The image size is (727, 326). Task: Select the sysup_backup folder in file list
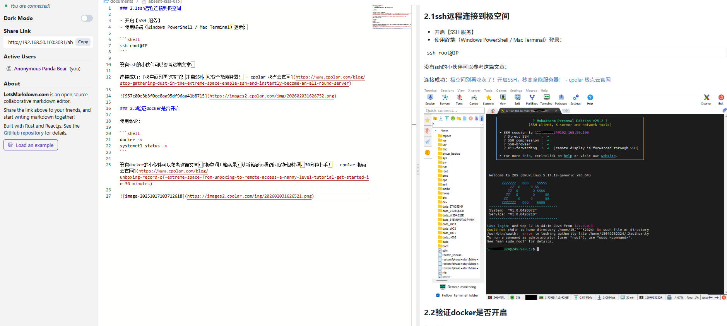(x=449, y=154)
